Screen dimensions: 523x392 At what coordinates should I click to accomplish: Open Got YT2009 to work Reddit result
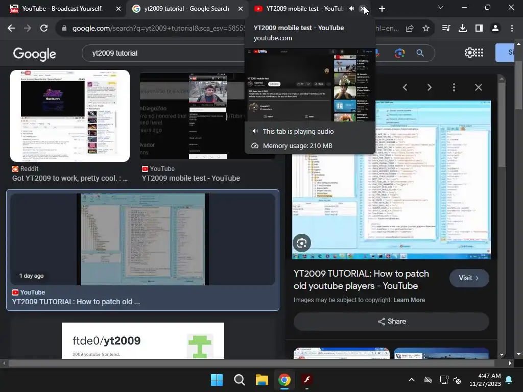coord(70,178)
